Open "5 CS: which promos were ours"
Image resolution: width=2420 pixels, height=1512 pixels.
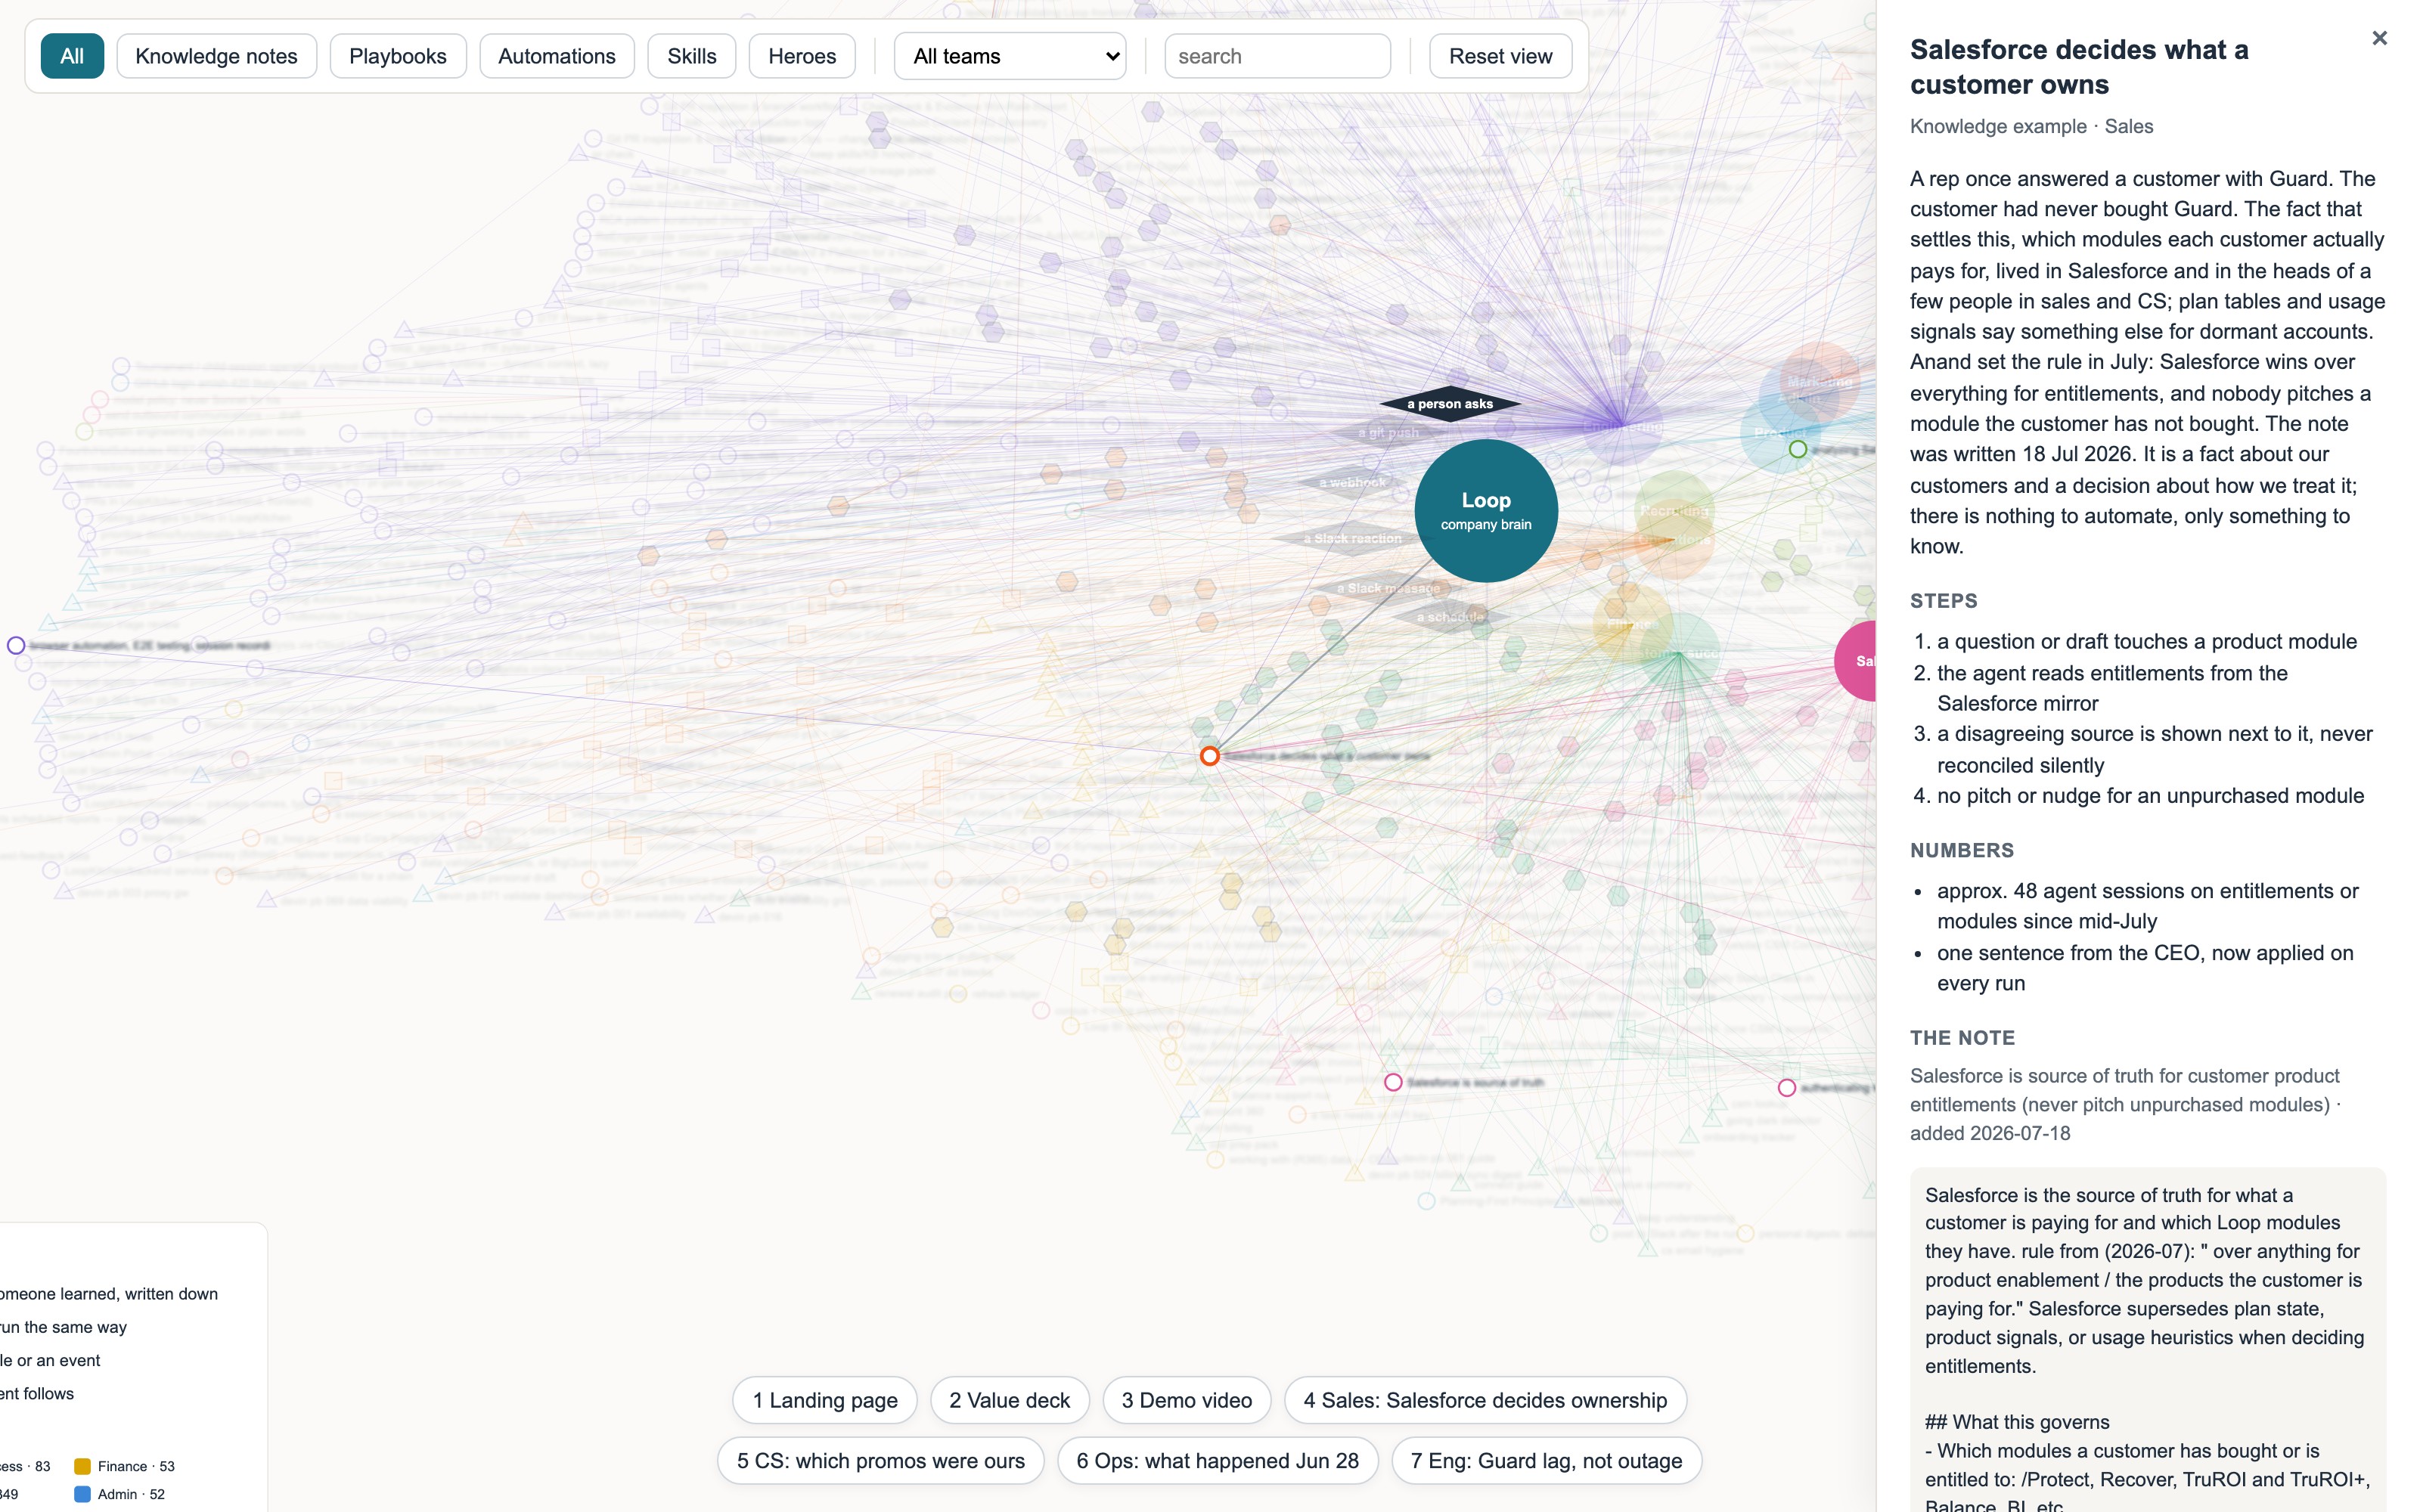tap(881, 1461)
